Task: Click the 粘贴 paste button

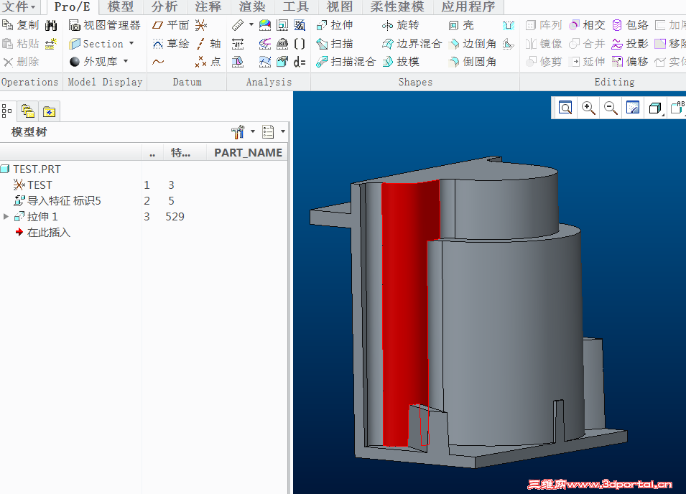Action: (x=21, y=44)
